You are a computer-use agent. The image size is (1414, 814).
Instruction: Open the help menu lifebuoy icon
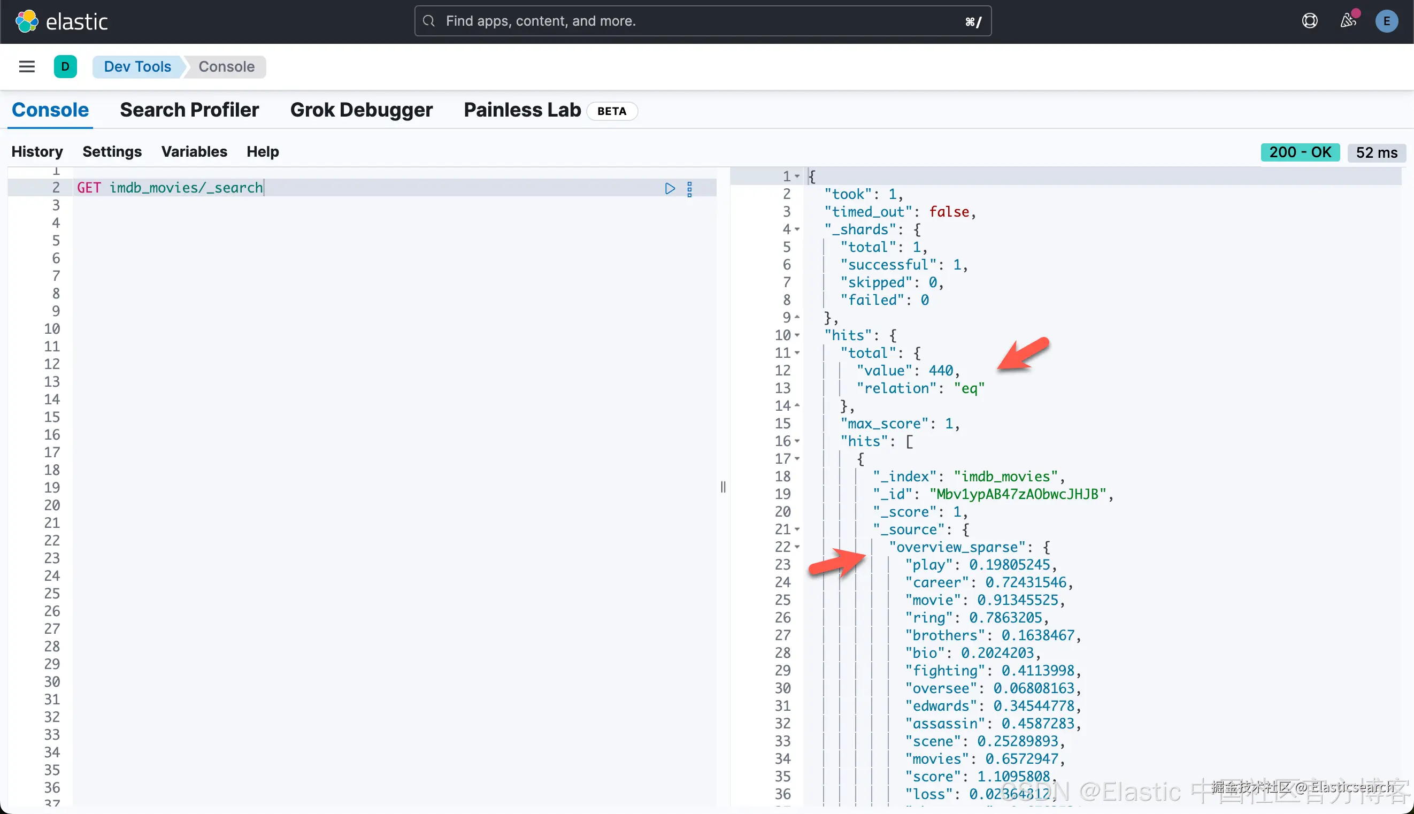(1310, 21)
